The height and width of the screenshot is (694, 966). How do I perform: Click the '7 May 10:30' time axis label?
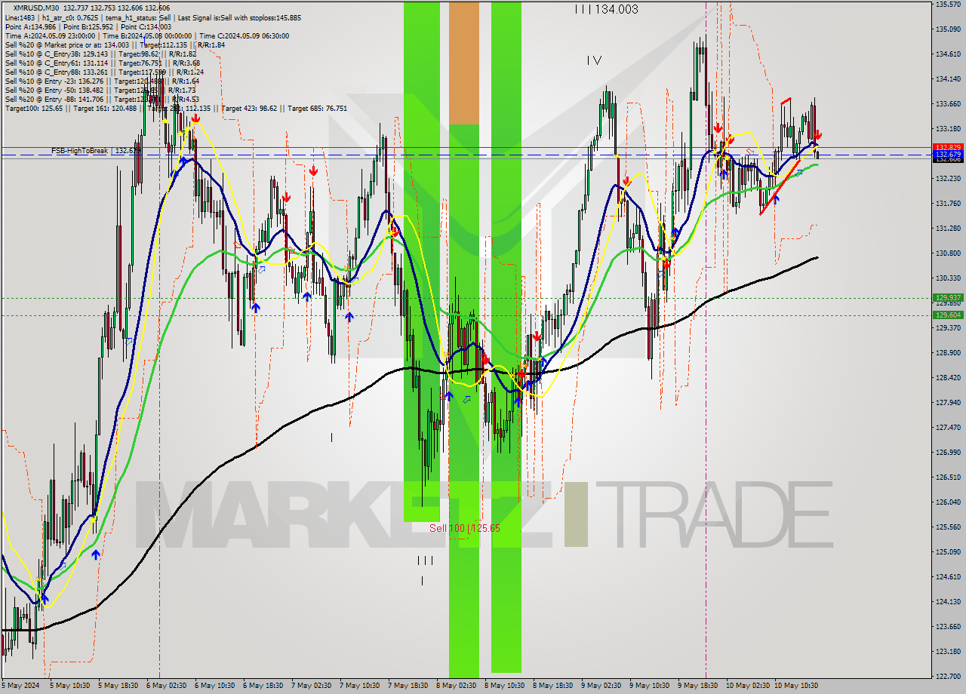click(359, 686)
